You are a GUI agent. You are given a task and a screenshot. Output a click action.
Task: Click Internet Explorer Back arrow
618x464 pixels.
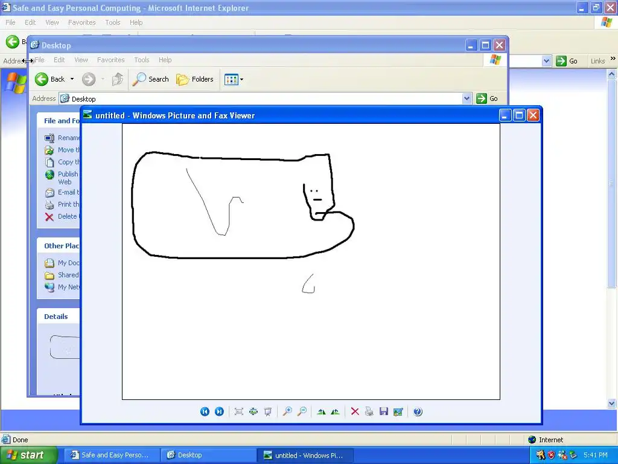(12, 42)
